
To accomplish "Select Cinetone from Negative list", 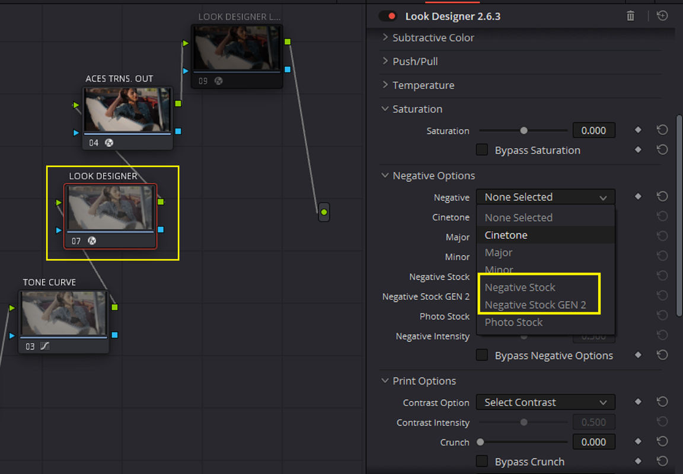I will coord(545,235).
